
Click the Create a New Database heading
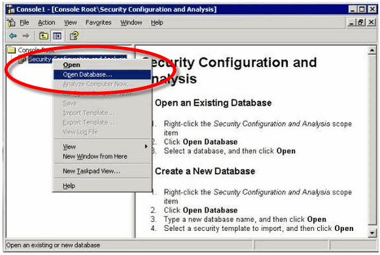[205, 171]
